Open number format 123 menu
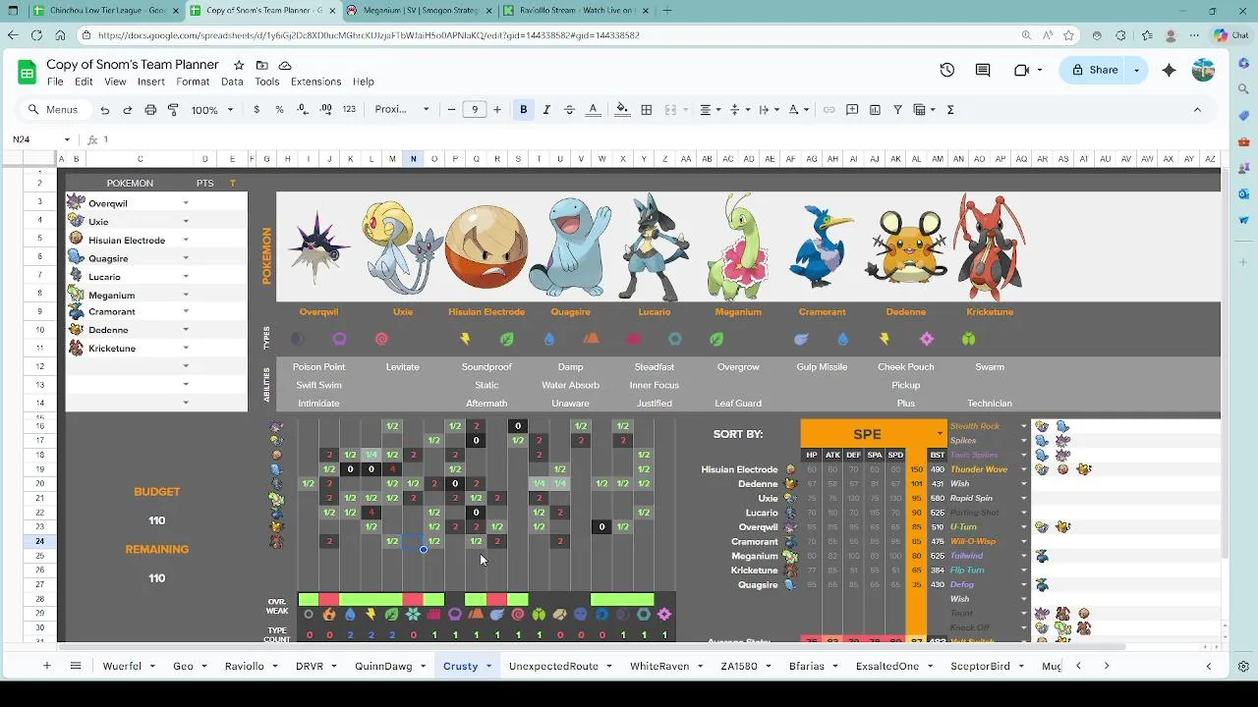1258x707 pixels. [349, 110]
